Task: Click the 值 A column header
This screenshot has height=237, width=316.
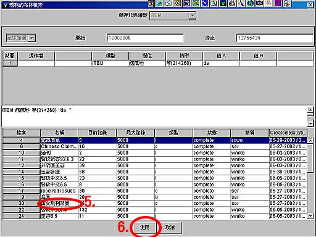Action: (221, 56)
